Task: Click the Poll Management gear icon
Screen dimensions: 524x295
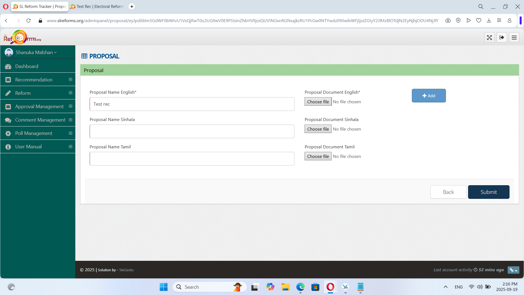Action: pos(8,133)
